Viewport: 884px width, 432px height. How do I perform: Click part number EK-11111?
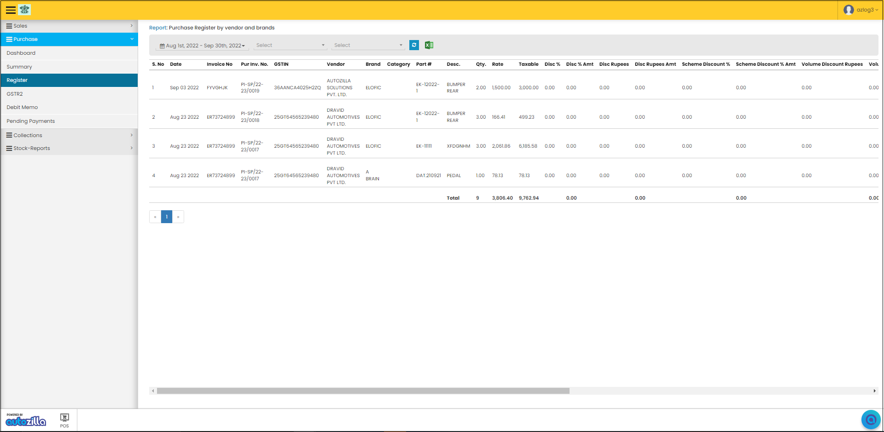424,146
